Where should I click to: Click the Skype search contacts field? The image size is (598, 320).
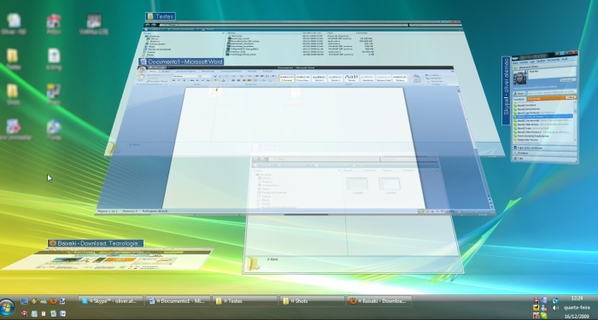[x=552, y=92]
